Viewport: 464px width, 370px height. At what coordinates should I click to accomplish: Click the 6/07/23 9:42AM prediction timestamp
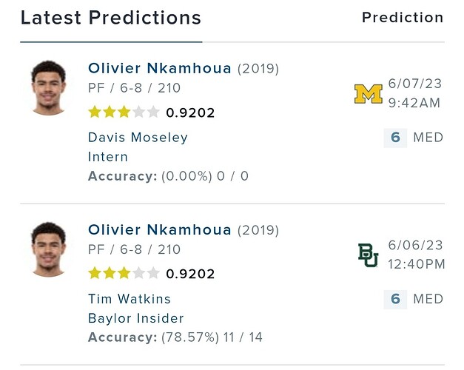click(414, 94)
